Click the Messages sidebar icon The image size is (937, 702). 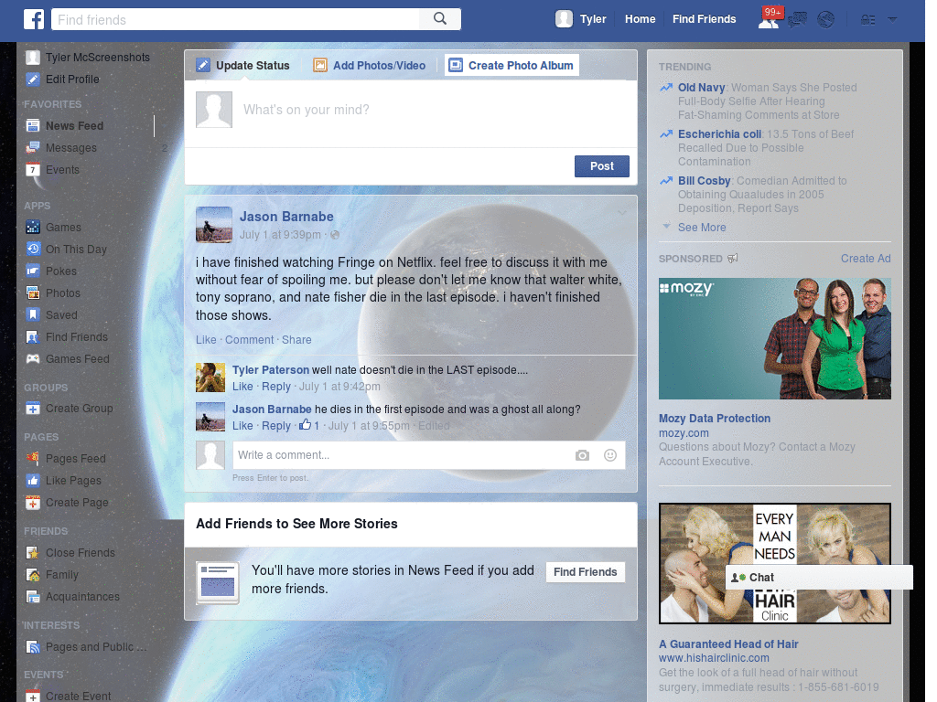(x=33, y=147)
